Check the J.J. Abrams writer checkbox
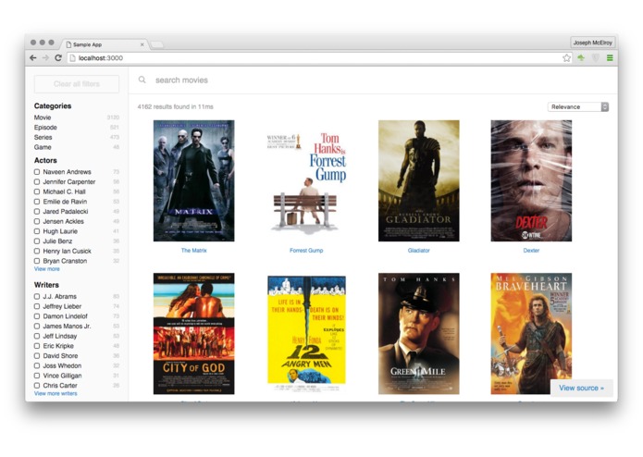Screen dimensions: 643x457 [x=37, y=296]
